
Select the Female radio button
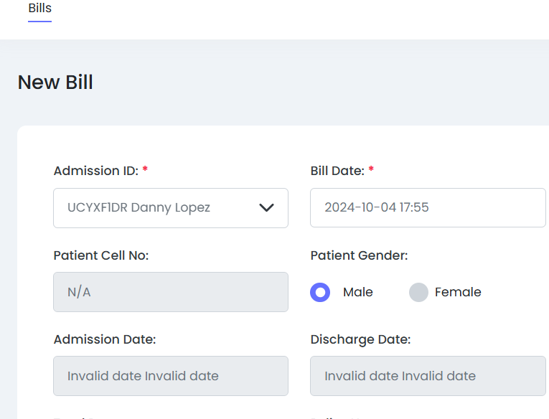click(x=419, y=292)
